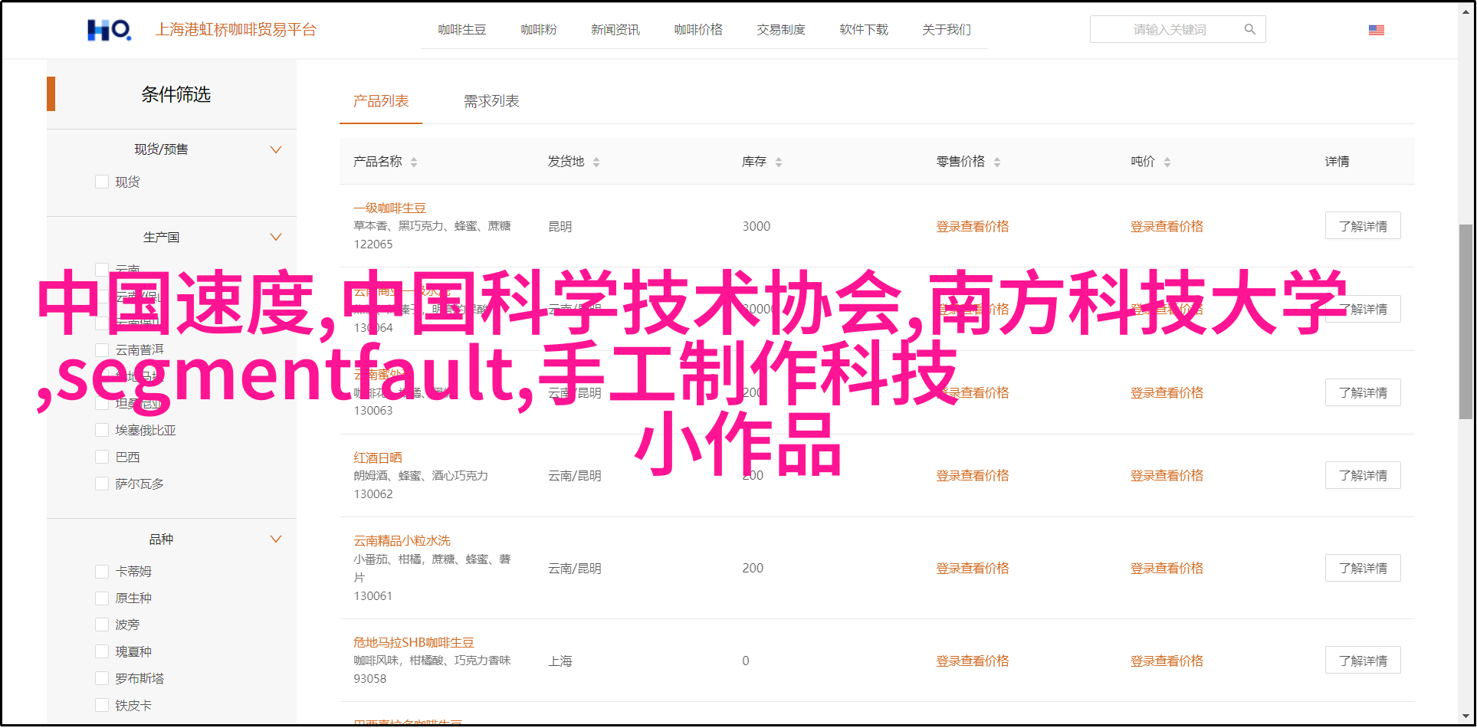1477x728 pixels.
Task: Open the 红酒日晒 product link
Action: tap(378, 457)
